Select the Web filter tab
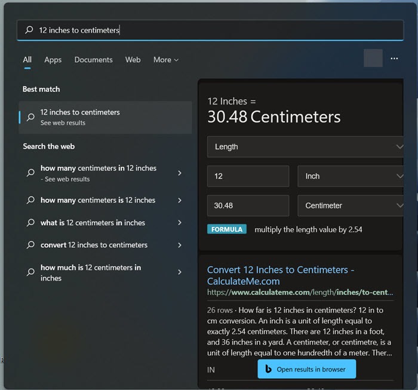The image size is (418, 390). tap(133, 60)
